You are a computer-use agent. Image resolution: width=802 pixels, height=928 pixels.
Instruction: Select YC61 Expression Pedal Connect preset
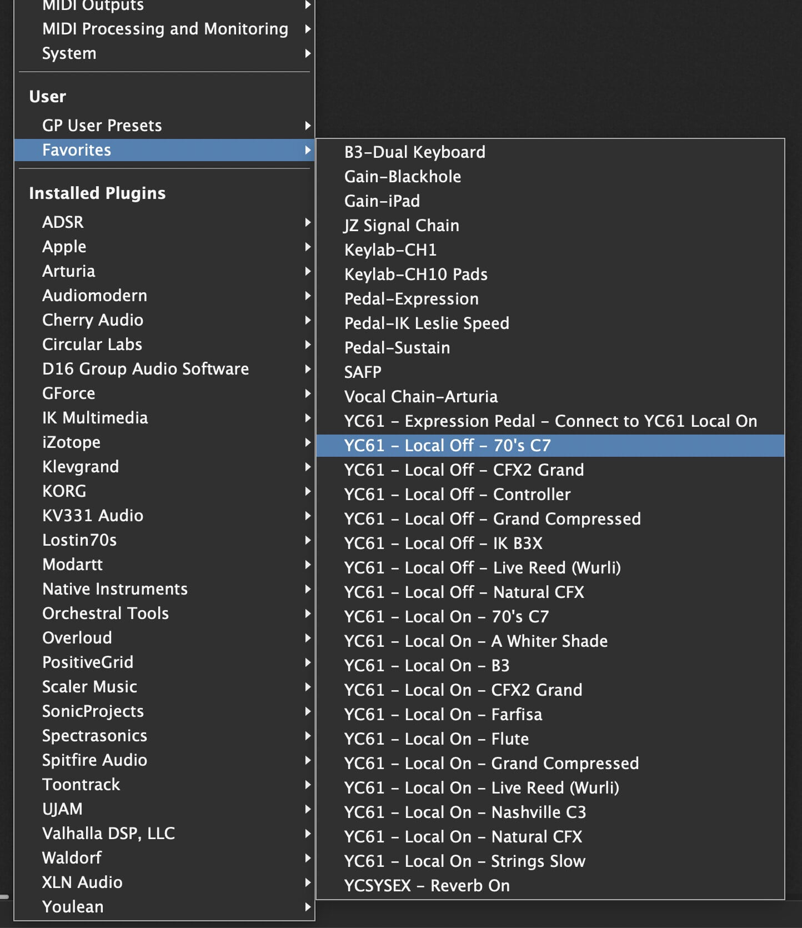(550, 421)
